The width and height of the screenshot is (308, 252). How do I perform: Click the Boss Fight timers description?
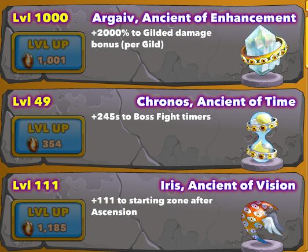(x=151, y=117)
